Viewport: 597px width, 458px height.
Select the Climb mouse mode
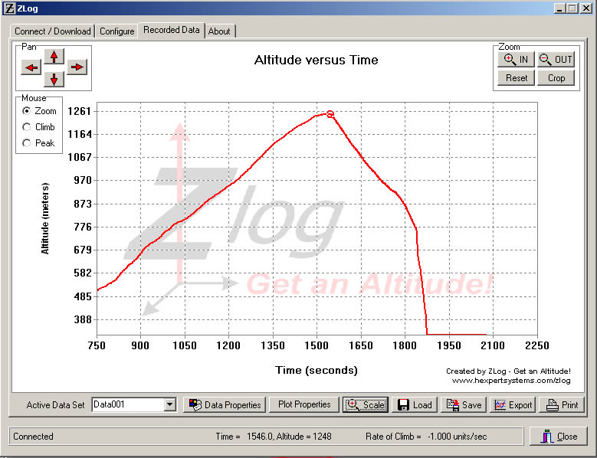coord(28,127)
